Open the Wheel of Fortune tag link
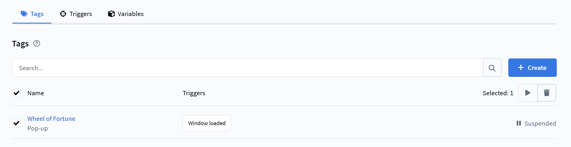 [51, 119]
